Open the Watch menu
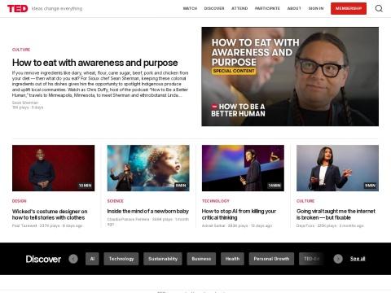 pos(190,8)
